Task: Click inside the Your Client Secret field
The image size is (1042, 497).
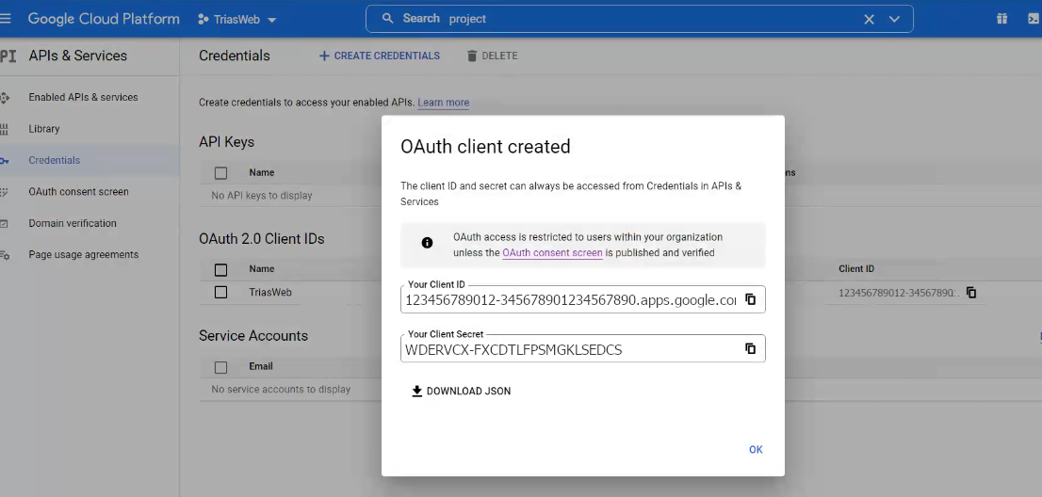Action: (565, 350)
